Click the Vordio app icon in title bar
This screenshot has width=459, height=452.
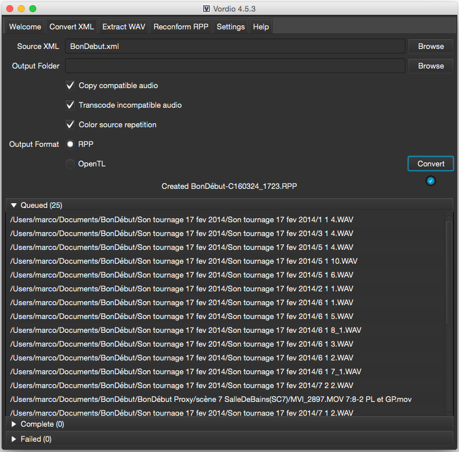pyautogui.click(x=206, y=9)
